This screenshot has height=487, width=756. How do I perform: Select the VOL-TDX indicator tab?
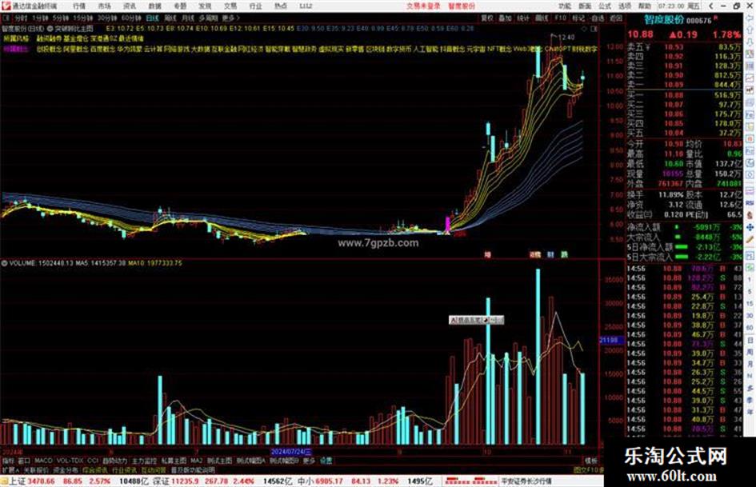(70, 461)
